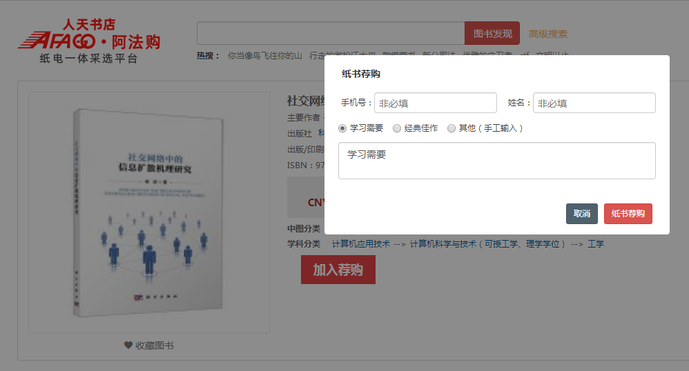Image resolution: width=689 pixels, height=371 pixels.
Task: Click the main book search box
Action: [x=331, y=34]
